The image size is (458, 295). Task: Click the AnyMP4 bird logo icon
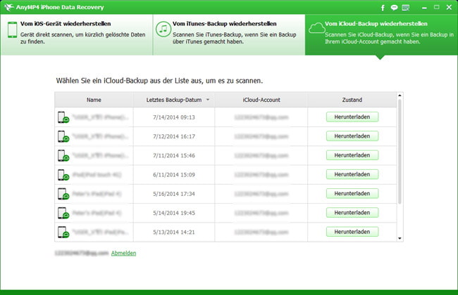[x=9, y=7]
